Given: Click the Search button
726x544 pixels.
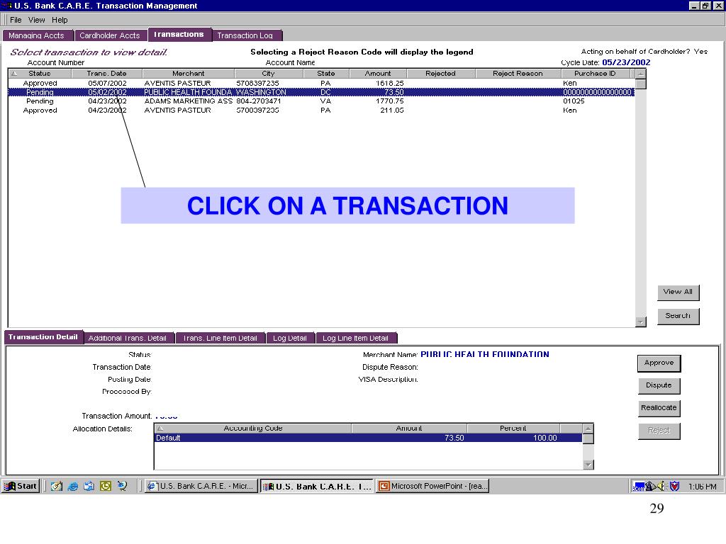Looking at the screenshot, I should pyautogui.click(x=678, y=316).
